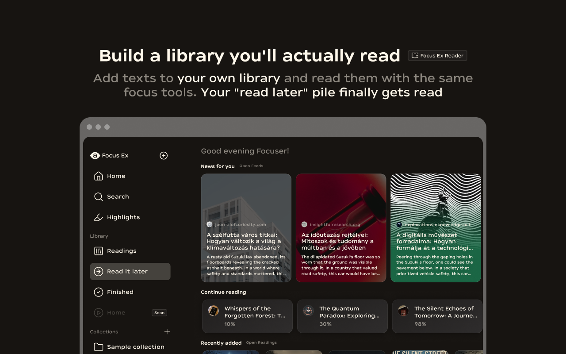Viewport: 566px width, 354px height.
Task: Open Search in the sidebar
Action: [x=130, y=196]
